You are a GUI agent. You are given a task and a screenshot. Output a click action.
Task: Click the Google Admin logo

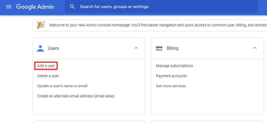[x=35, y=7]
